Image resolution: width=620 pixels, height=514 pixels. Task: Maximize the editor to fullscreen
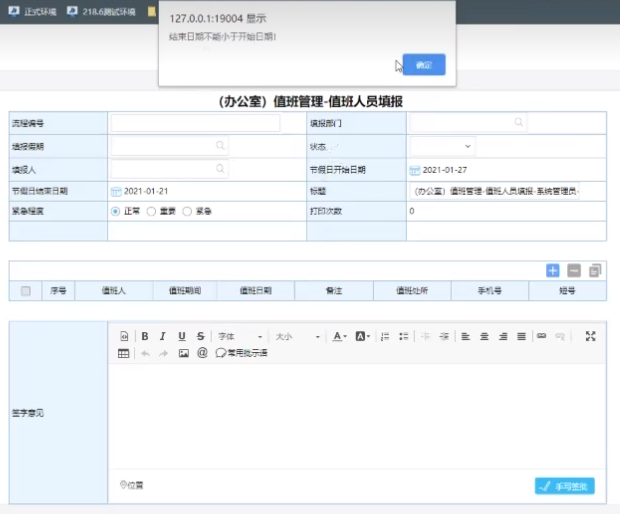tap(591, 336)
